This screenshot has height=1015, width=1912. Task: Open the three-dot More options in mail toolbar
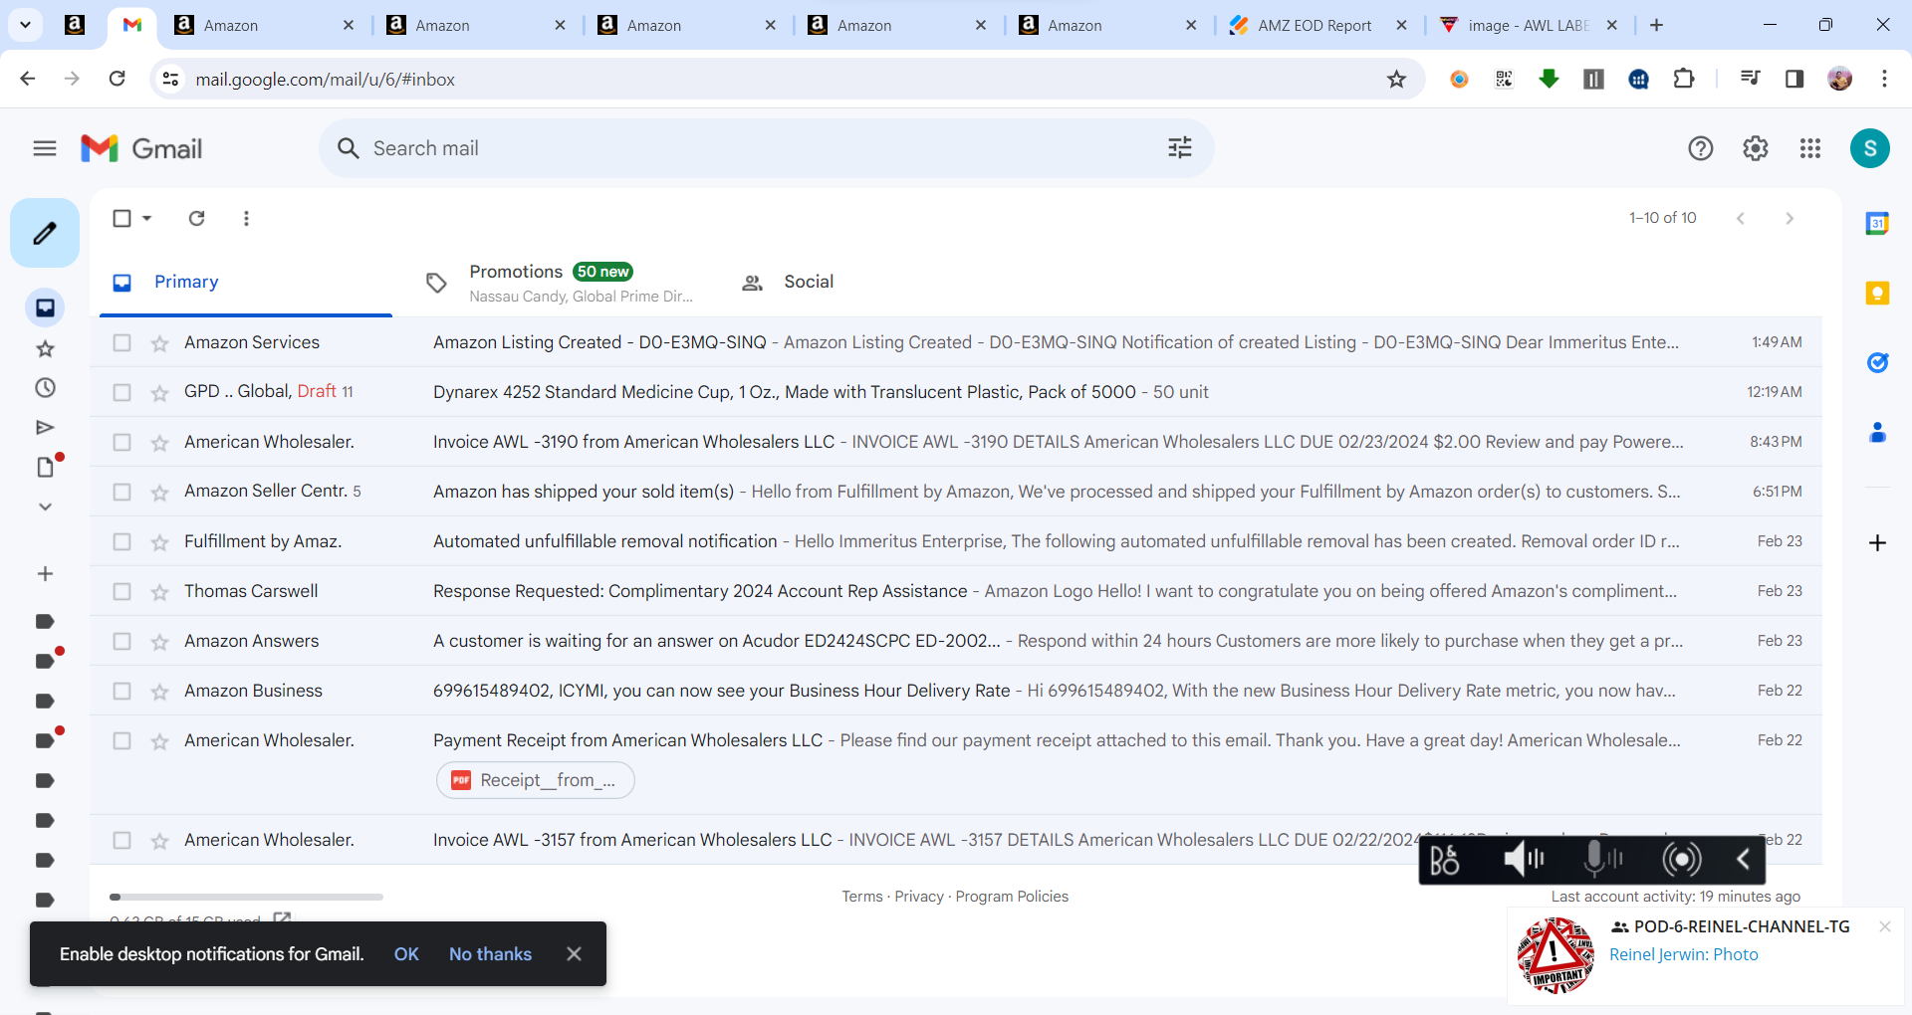(x=246, y=218)
